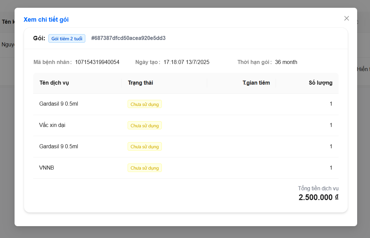Click the "Trạng thái" column header
Screen dimensions: 370x238
click(140, 83)
